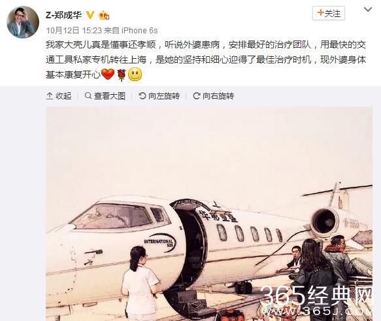
Task: Open the 10月12日 15:23 timestamp link
Action: point(74,31)
